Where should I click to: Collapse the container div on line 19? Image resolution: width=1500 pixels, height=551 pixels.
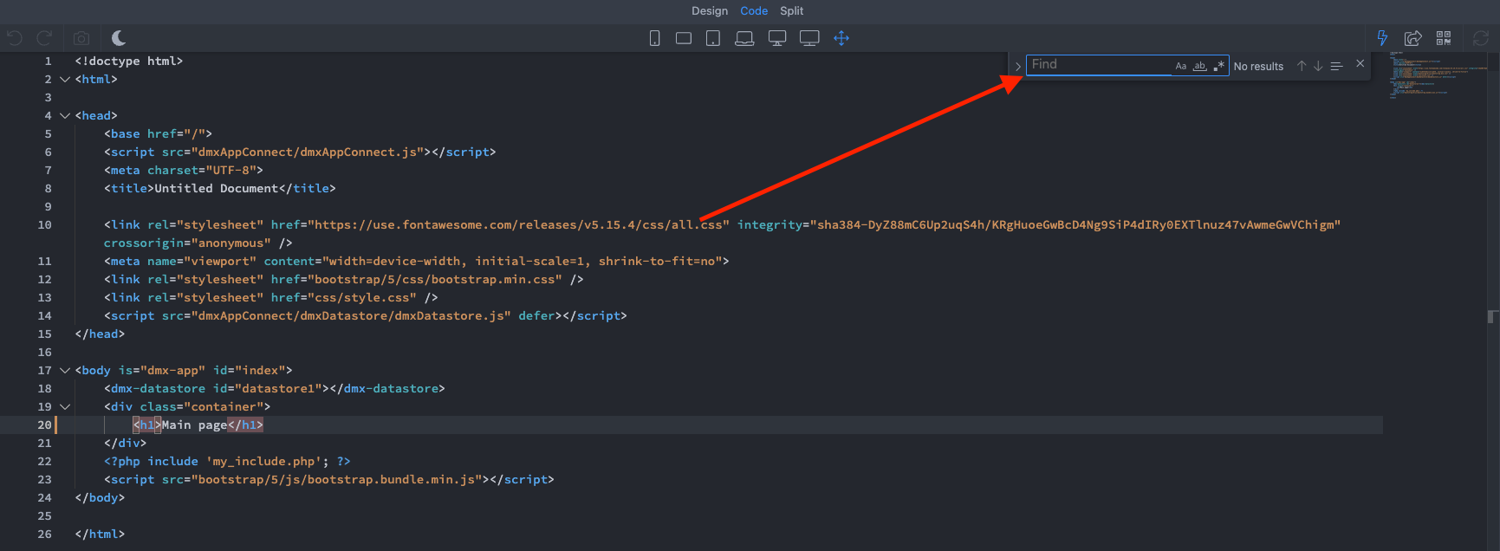[64, 406]
